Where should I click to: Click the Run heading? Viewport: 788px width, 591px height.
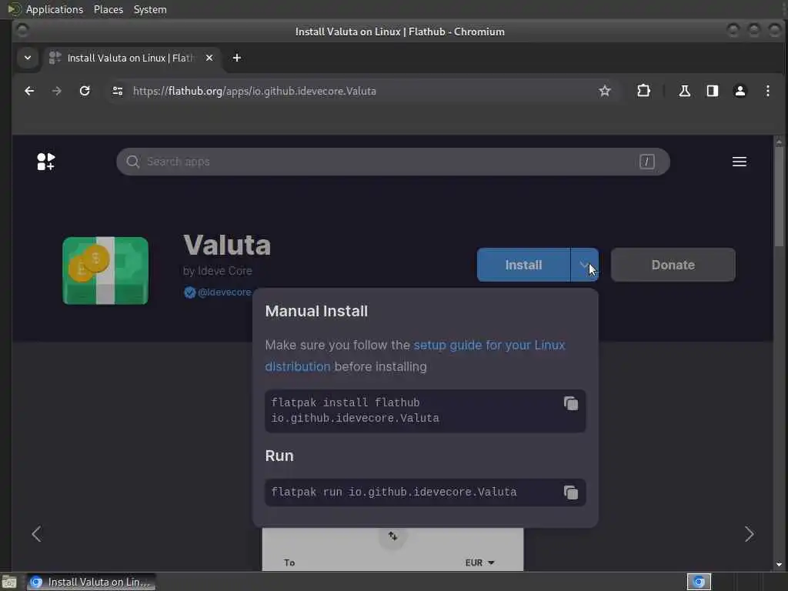click(279, 456)
